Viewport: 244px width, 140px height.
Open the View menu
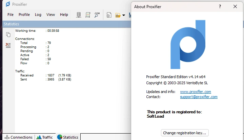[x=50, y=15]
